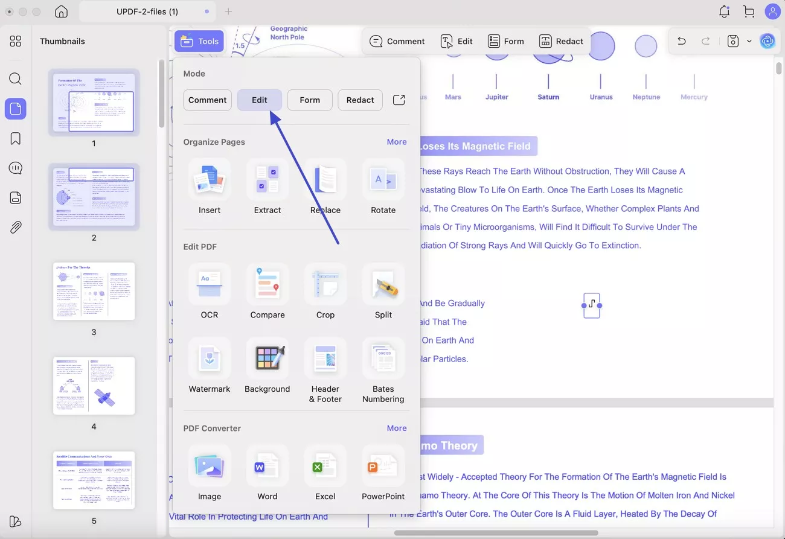Enable Form mode from the top toolbar

pos(506,41)
